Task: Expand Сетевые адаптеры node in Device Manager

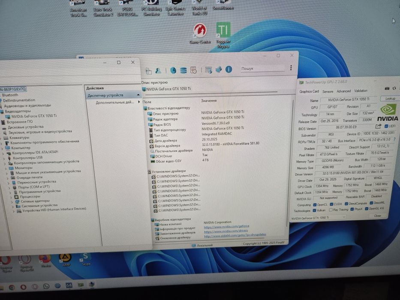Action: (12, 201)
